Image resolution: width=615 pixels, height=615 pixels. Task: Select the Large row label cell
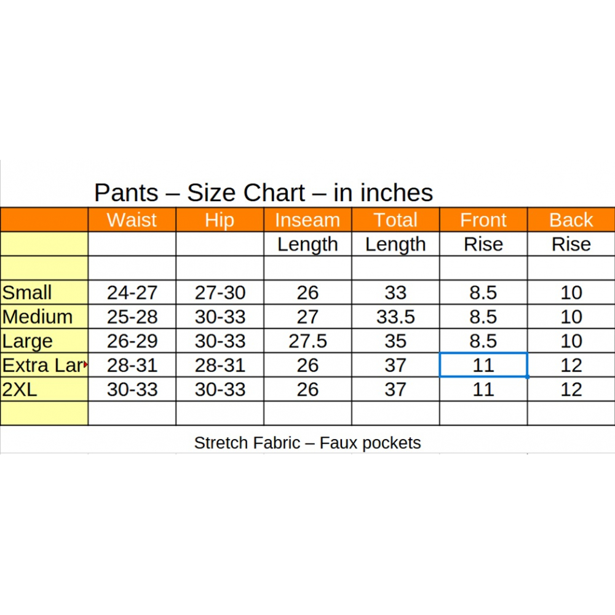(x=28, y=341)
